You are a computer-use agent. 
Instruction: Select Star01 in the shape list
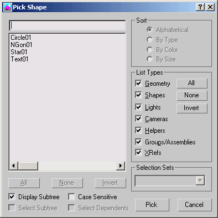pos(19,52)
